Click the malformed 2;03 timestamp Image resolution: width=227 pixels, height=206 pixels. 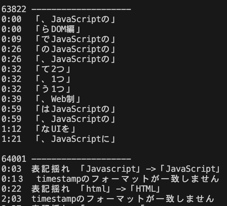coord(11,199)
